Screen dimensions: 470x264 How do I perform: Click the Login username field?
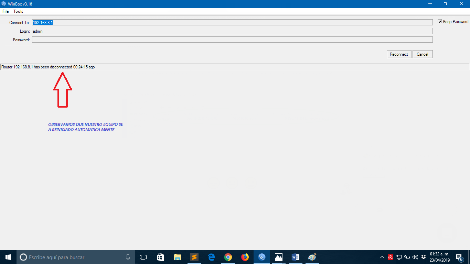click(232, 31)
